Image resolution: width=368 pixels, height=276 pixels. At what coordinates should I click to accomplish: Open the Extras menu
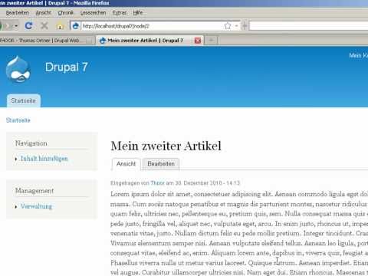[120, 12]
